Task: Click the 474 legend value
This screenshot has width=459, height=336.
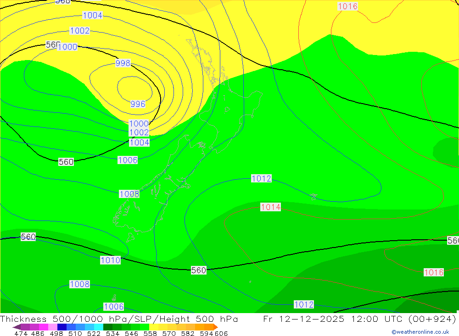Action: point(21,333)
